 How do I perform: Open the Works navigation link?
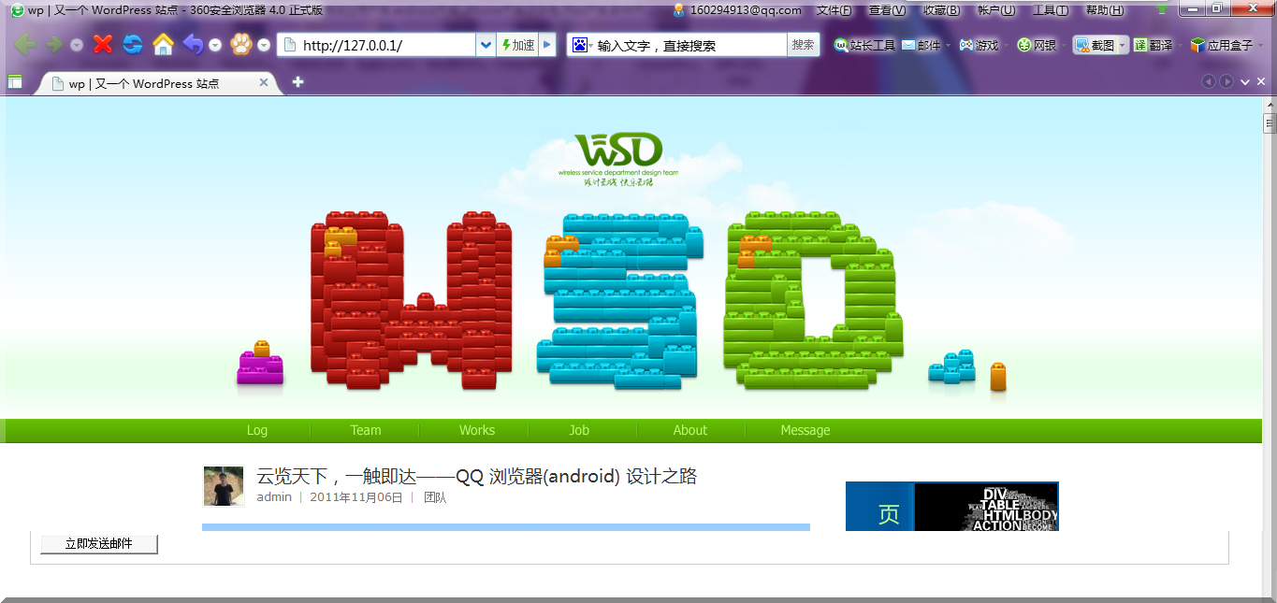[x=476, y=430]
